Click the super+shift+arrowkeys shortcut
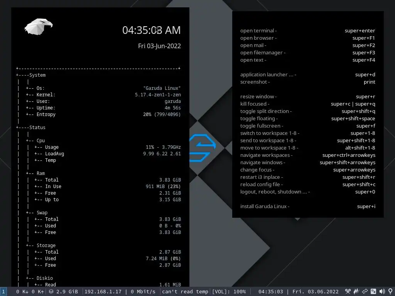This screenshot has width=395, height=296. pyautogui.click(x=348, y=162)
